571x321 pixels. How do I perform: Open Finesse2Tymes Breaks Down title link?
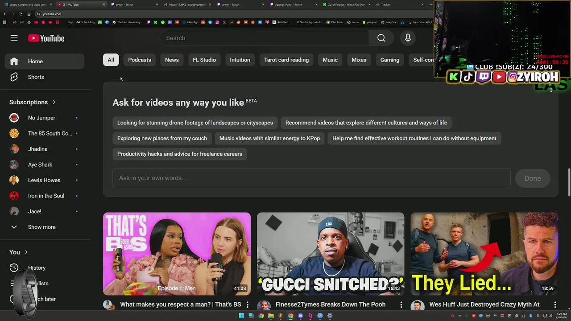(x=331, y=305)
